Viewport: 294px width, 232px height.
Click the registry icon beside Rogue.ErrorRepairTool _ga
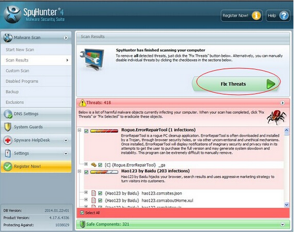(x=93, y=165)
